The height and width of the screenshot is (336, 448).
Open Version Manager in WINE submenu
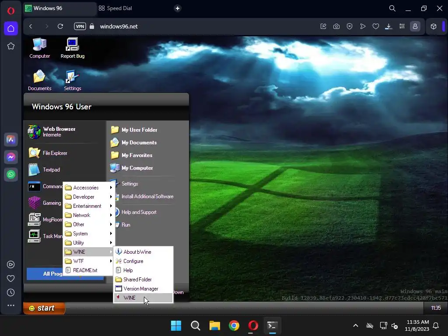[143, 289]
